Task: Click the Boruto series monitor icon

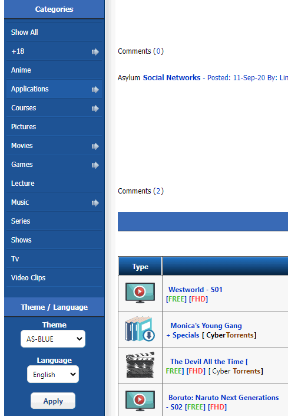Action: [x=140, y=401]
